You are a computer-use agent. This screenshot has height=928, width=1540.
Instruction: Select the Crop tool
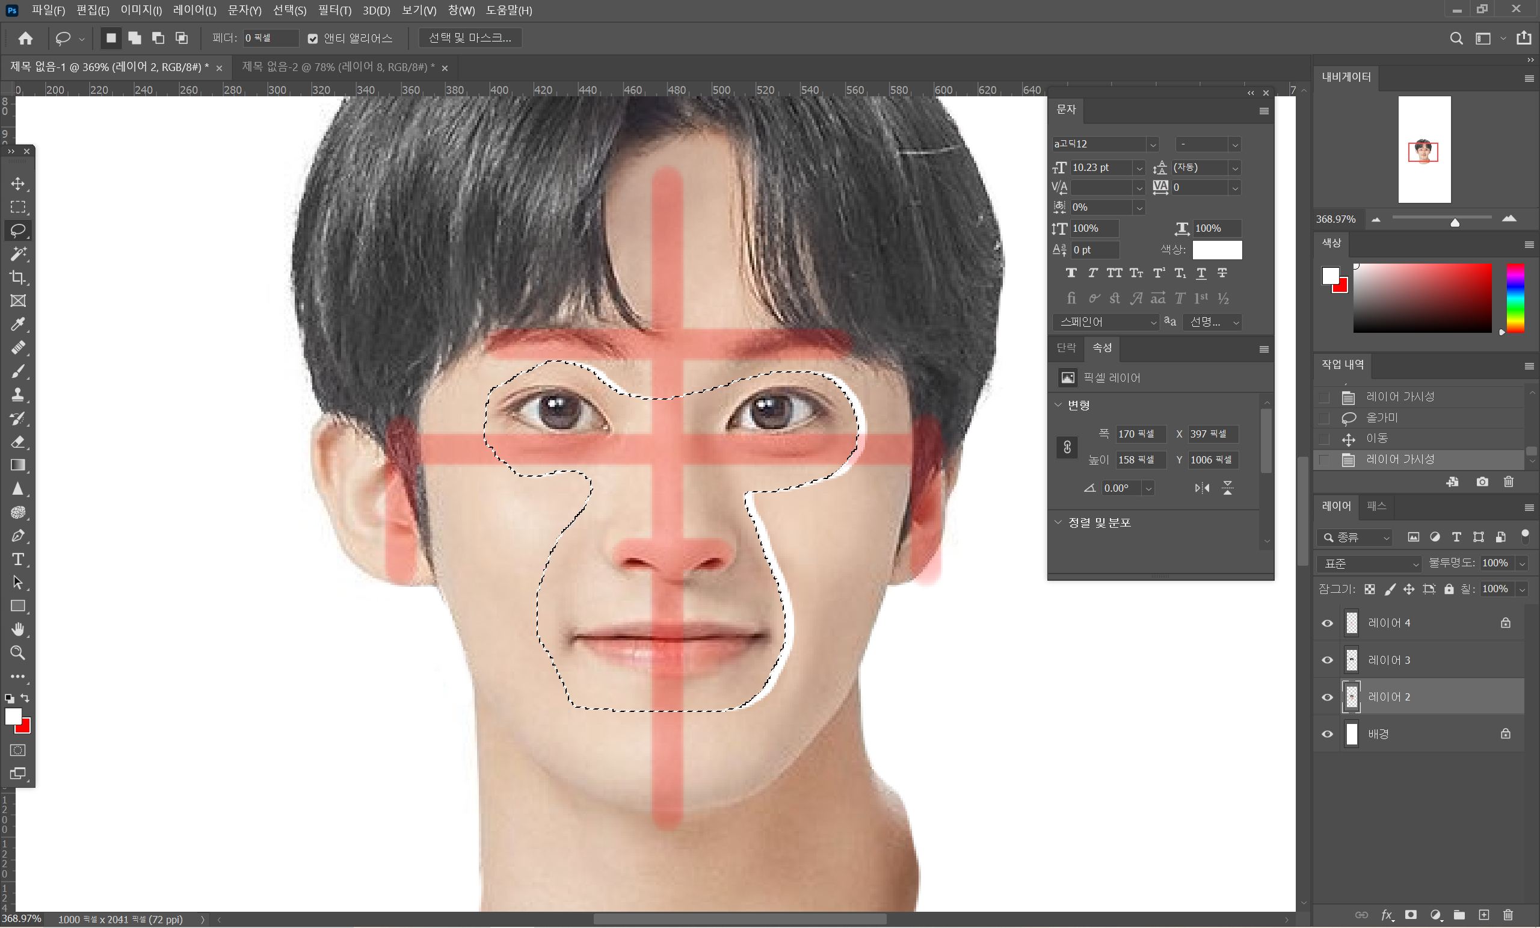coord(18,277)
